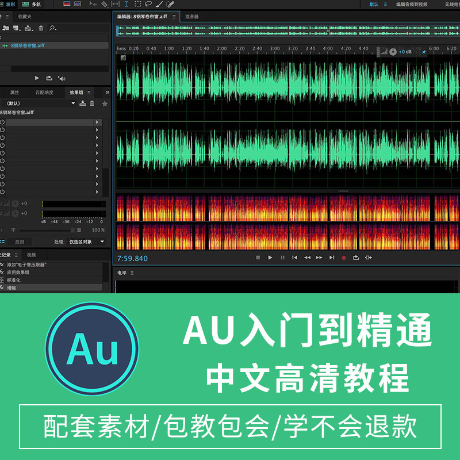Switch to the 视频 tab

[32, 255]
